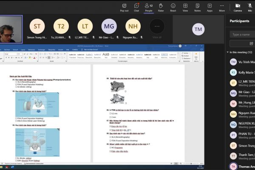Tick the SLA (Stereolithography) checkbox in question 1
This screenshot has height=170, width=255.
[16, 82]
